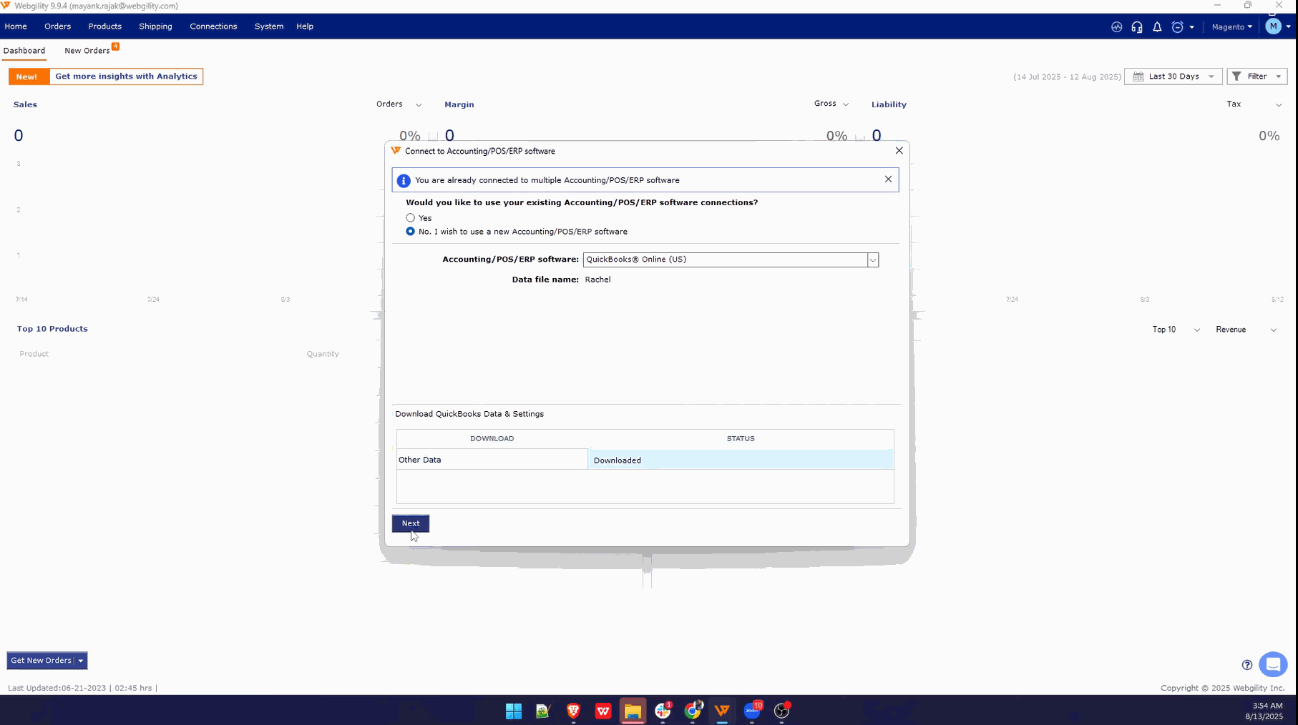This screenshot has width=1298, height=725.
Task: Open the notifications bell
Action: (x=1157, y=26)
